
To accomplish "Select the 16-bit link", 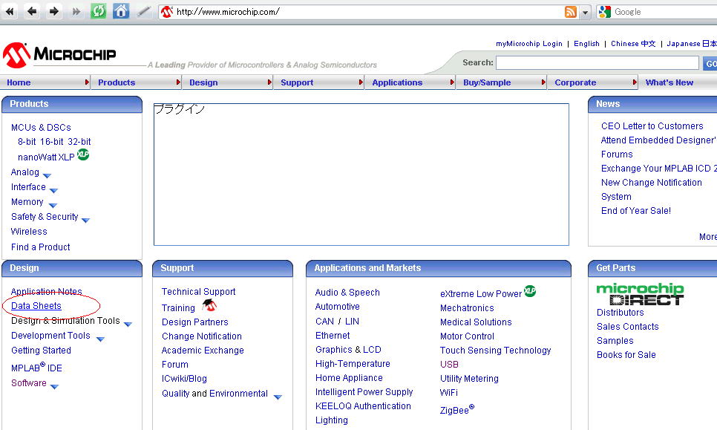I will coord(52,141).
